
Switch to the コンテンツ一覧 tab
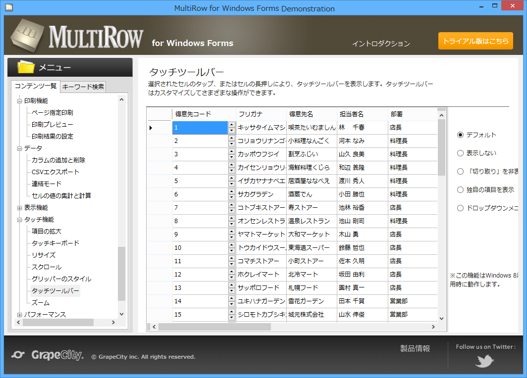tap(36, 87)
